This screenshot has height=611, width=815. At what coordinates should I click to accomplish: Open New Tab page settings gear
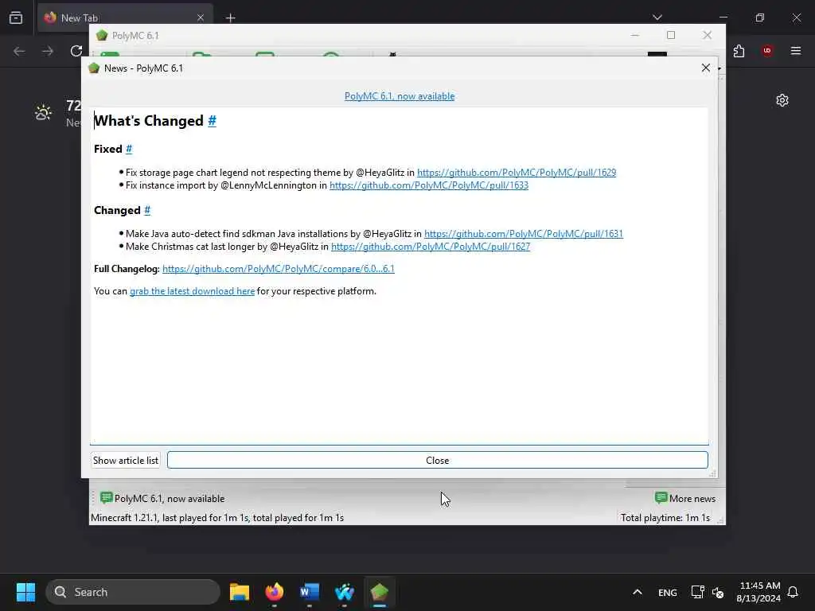point(782,100)
